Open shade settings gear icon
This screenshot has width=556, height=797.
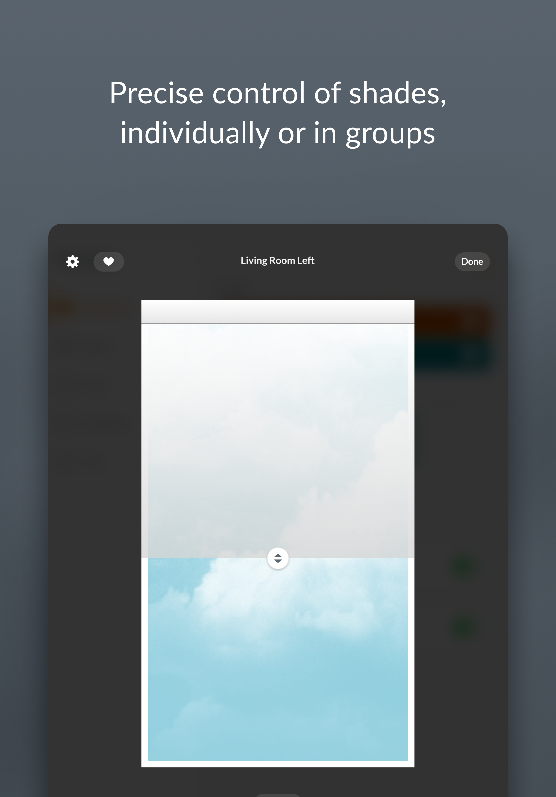pos(72,261)
